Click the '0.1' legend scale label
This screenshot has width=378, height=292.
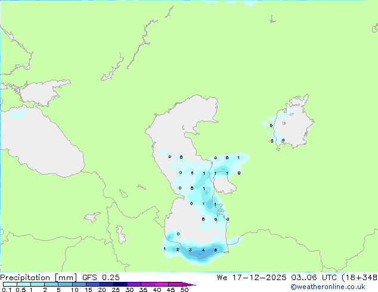[x=7, y=290]
